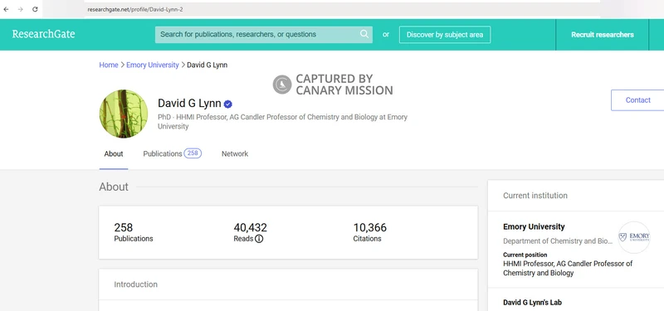
Task: Click the PhD - HHMI Professor subtitle text
Action: 282,121
